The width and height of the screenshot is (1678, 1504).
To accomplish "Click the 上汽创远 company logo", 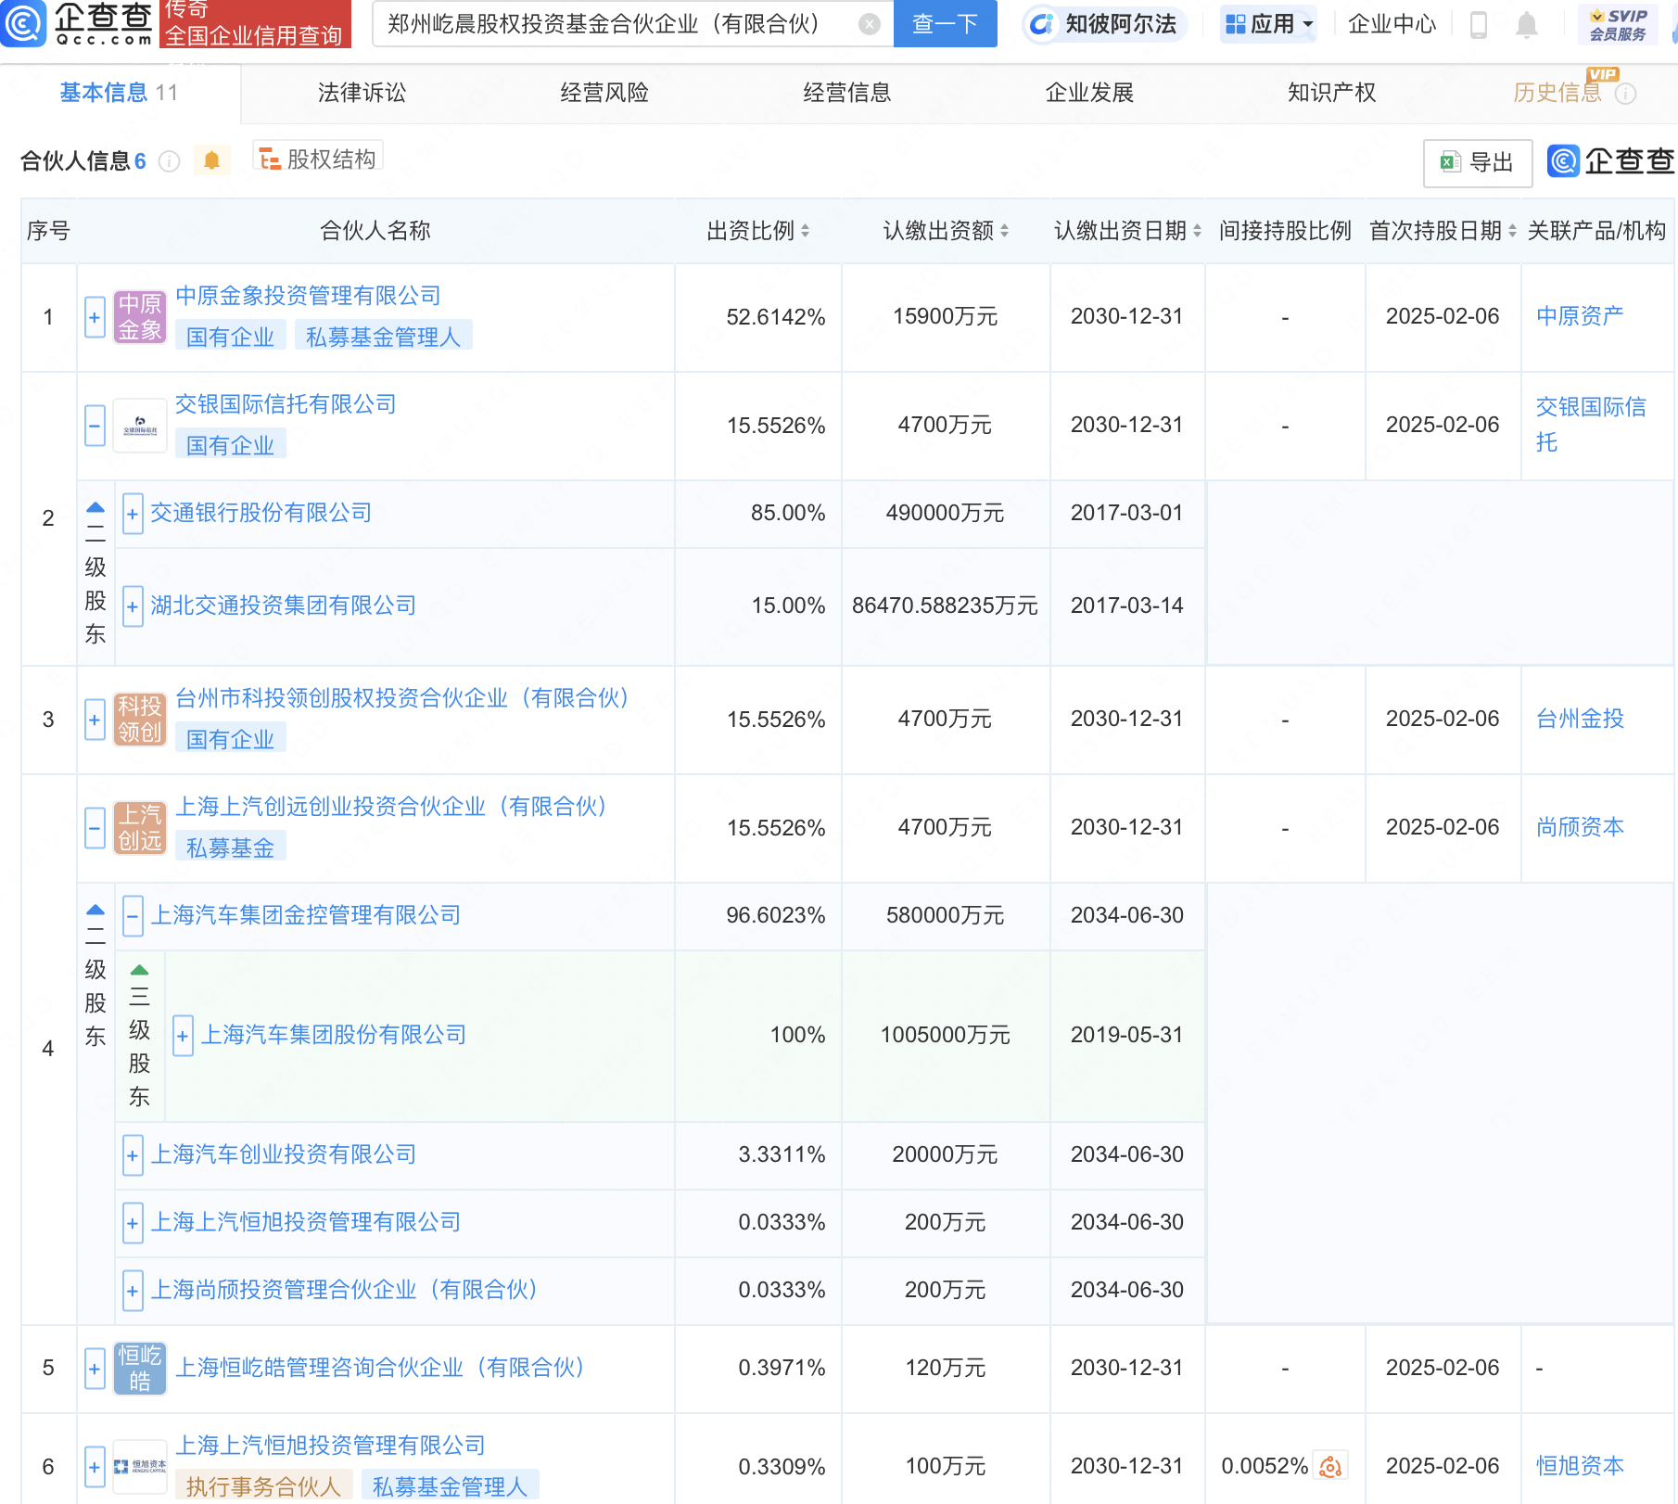I will click(x=140, y=828).
